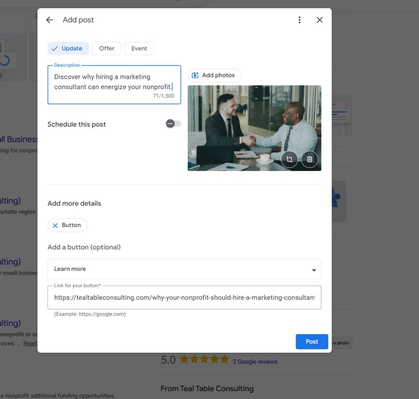Click the Add more details heading
Screen dimensions: 419x399
tap(74, 203)
